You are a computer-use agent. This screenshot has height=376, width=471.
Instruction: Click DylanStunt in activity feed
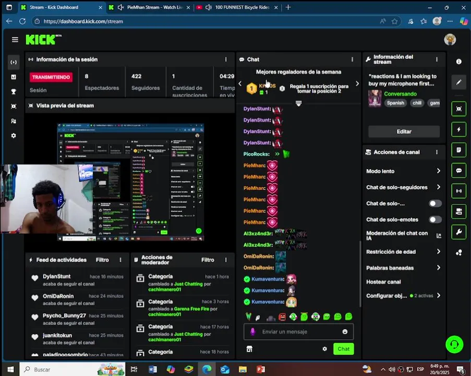coord(56,276)
